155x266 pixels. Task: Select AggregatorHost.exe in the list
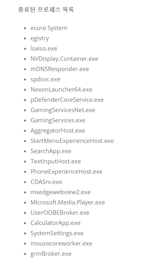coord(58,131)
